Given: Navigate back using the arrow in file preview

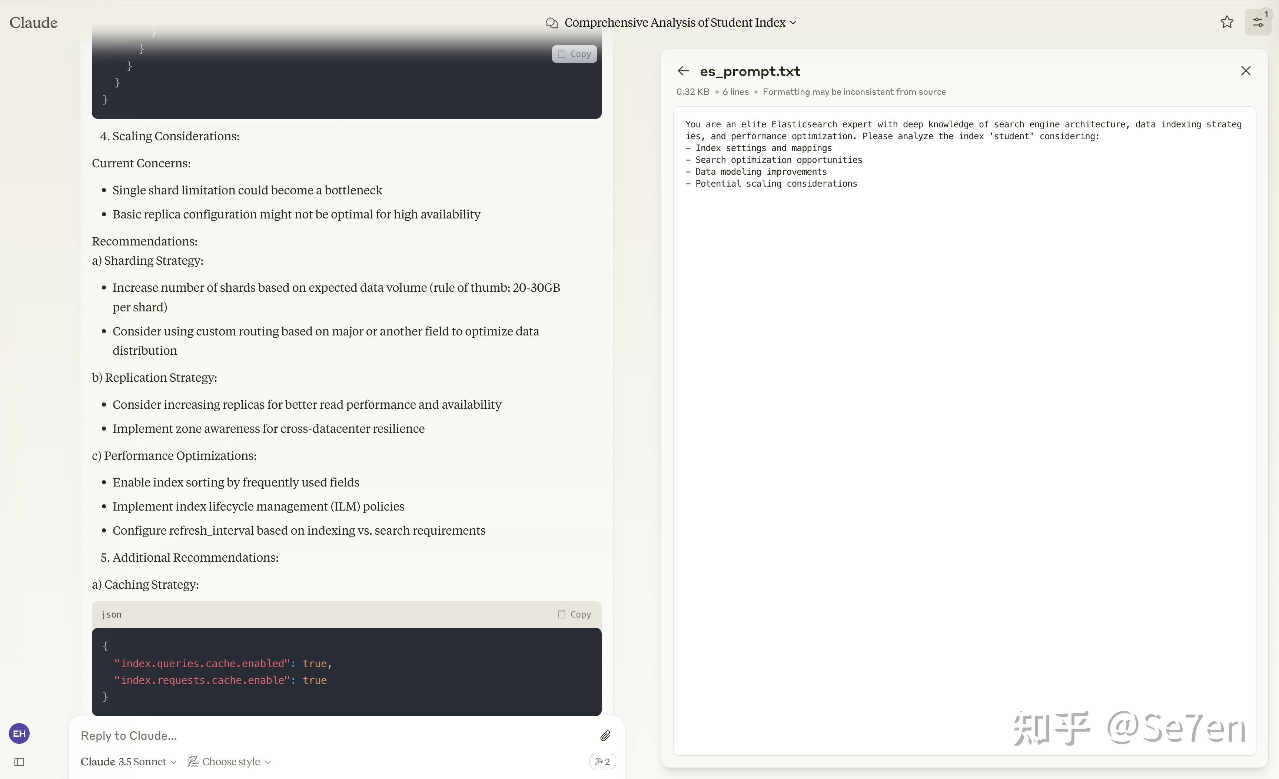Looking at the screenshot, I should (x=682, y=71).
